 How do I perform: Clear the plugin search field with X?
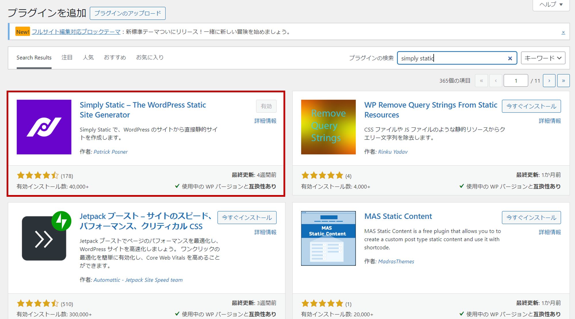pyautogui.click(x=510, y=58)
